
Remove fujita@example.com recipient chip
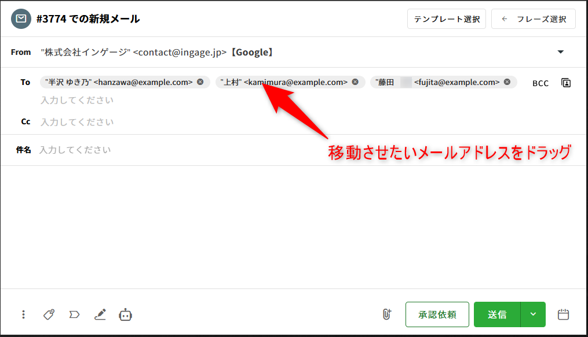coord(507,82)
